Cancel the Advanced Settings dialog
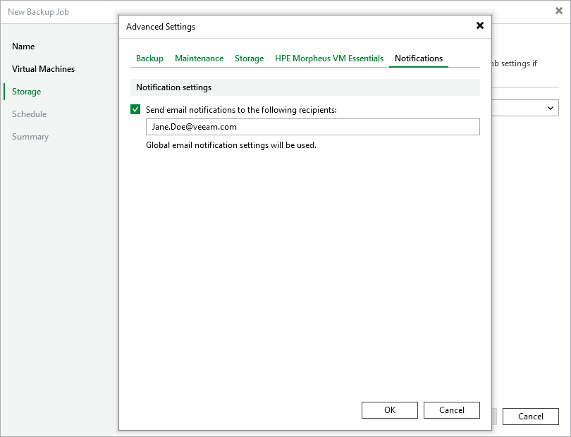This screenshot has width=571, height=437. click(x=451, y=410)
